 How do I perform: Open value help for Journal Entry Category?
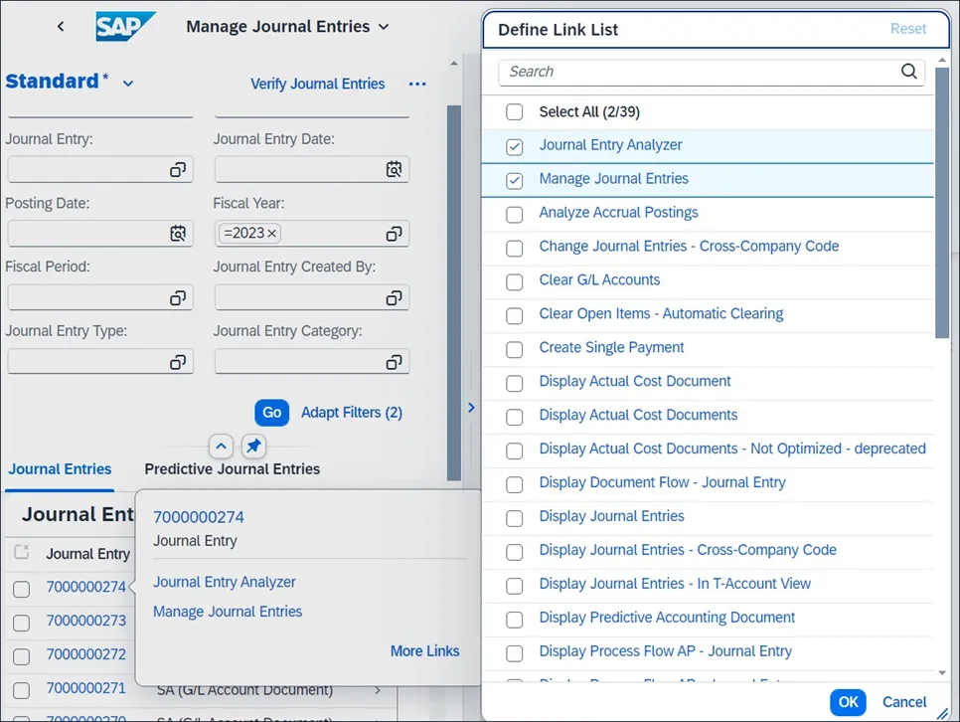click(394, 362)
